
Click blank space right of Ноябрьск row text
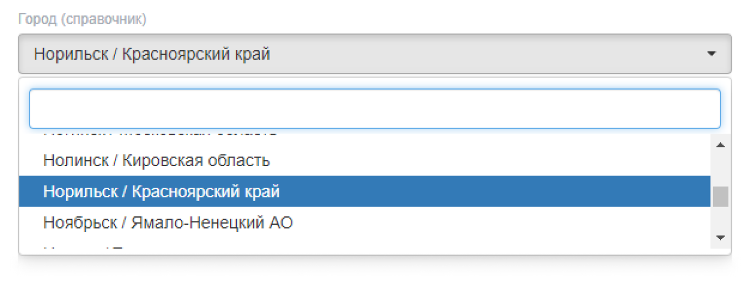[x=498, y=223]
